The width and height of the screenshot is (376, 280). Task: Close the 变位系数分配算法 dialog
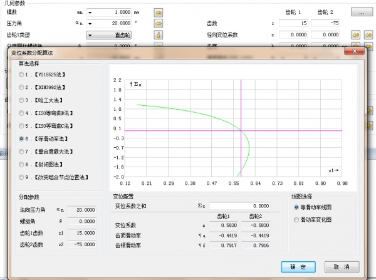(355, 51)
